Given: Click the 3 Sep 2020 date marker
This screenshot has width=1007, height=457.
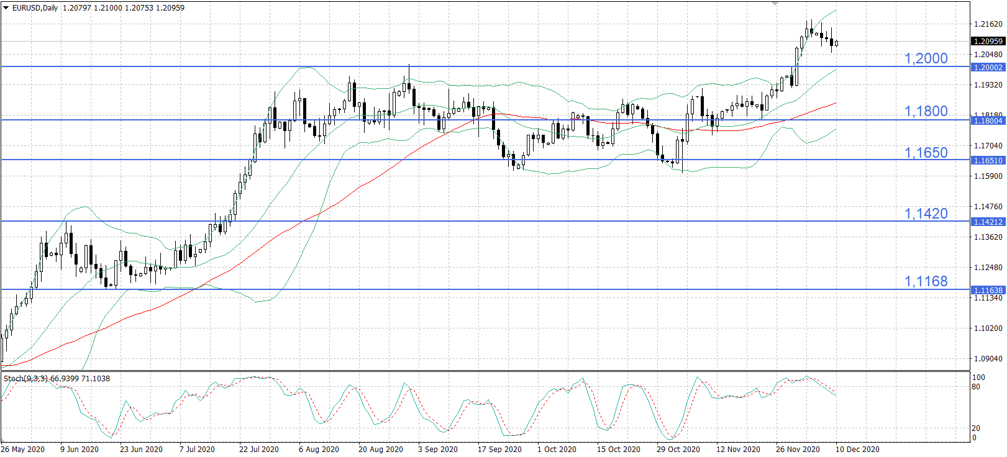Looking at the screenshot, I should pos(437,449).
